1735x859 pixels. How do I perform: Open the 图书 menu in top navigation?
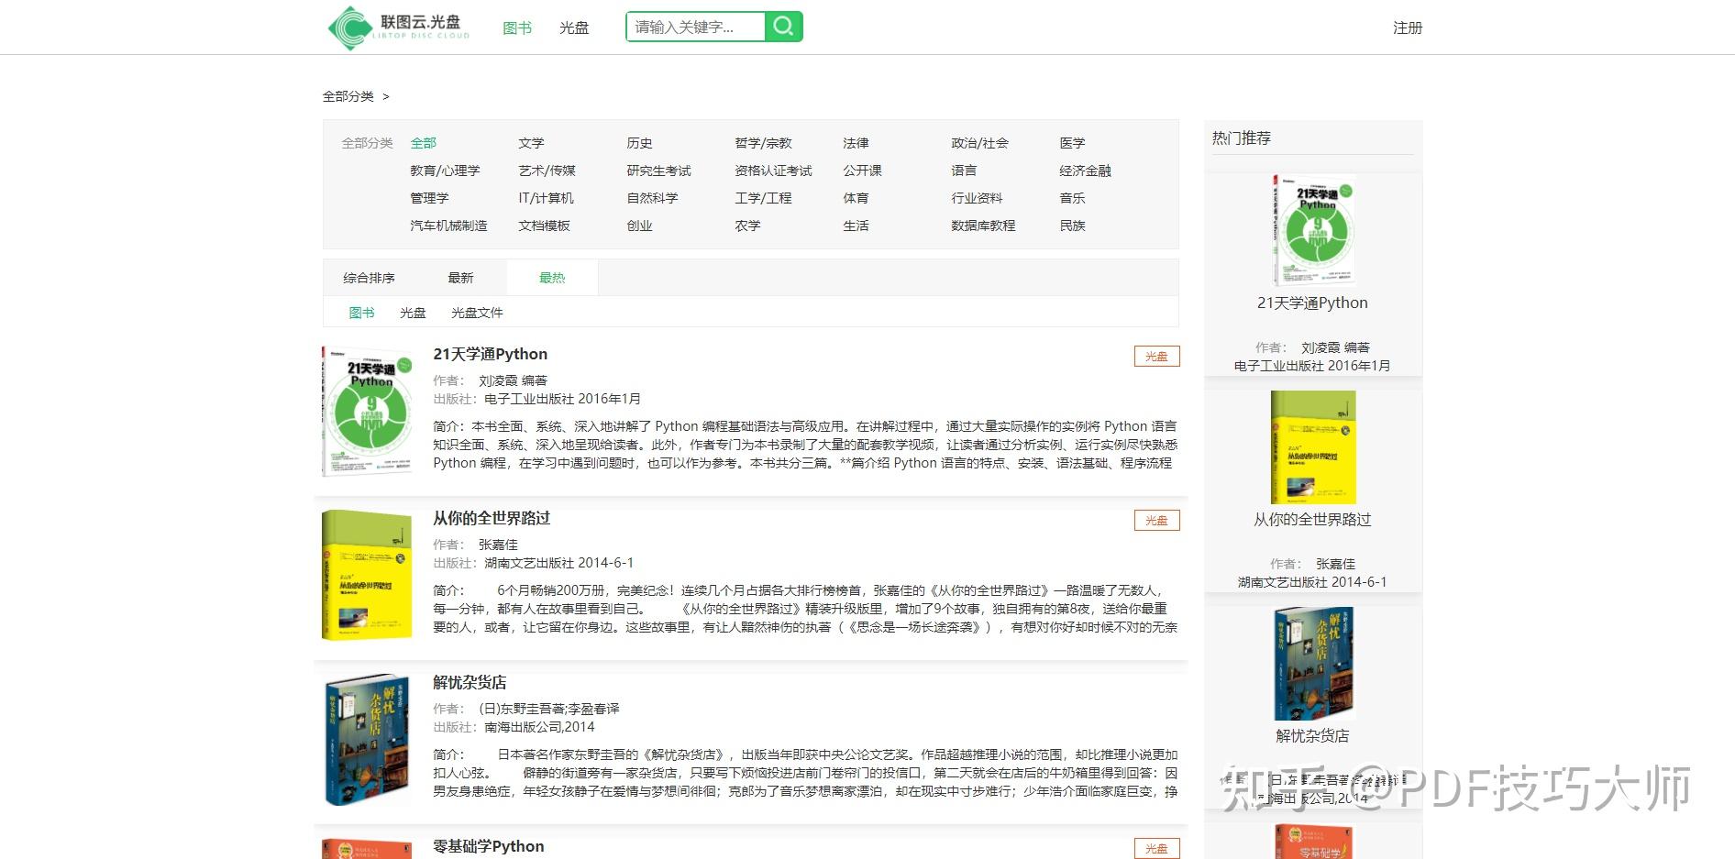pos(517,28)
